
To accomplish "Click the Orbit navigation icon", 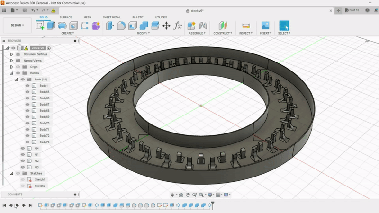I will [172, 195].
